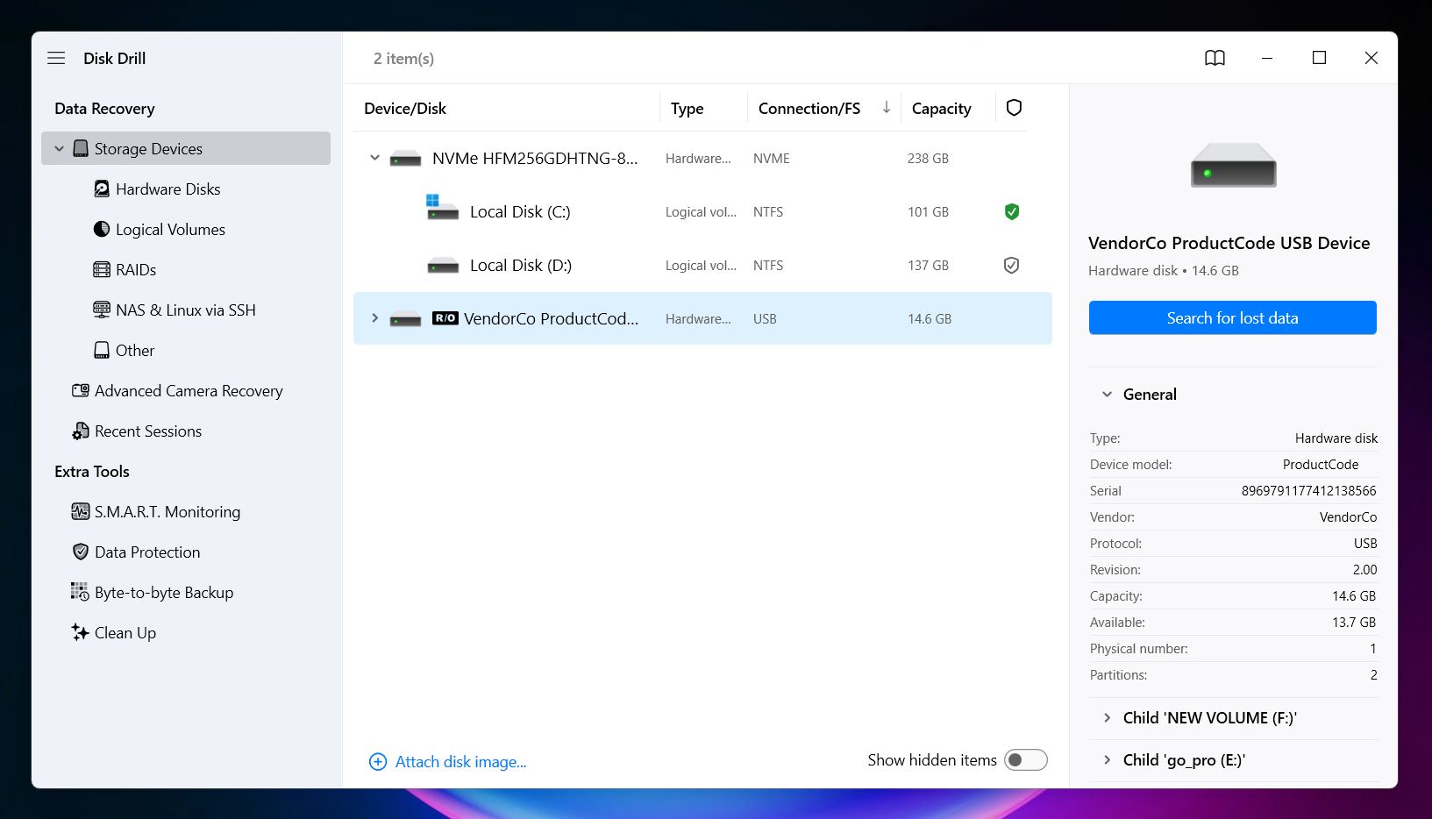
Task: Select the Local Disk (D:) row
Action: [702, 265]
